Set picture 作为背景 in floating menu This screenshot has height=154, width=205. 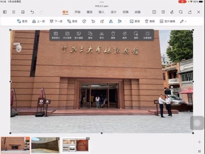[x=67, y=35]
